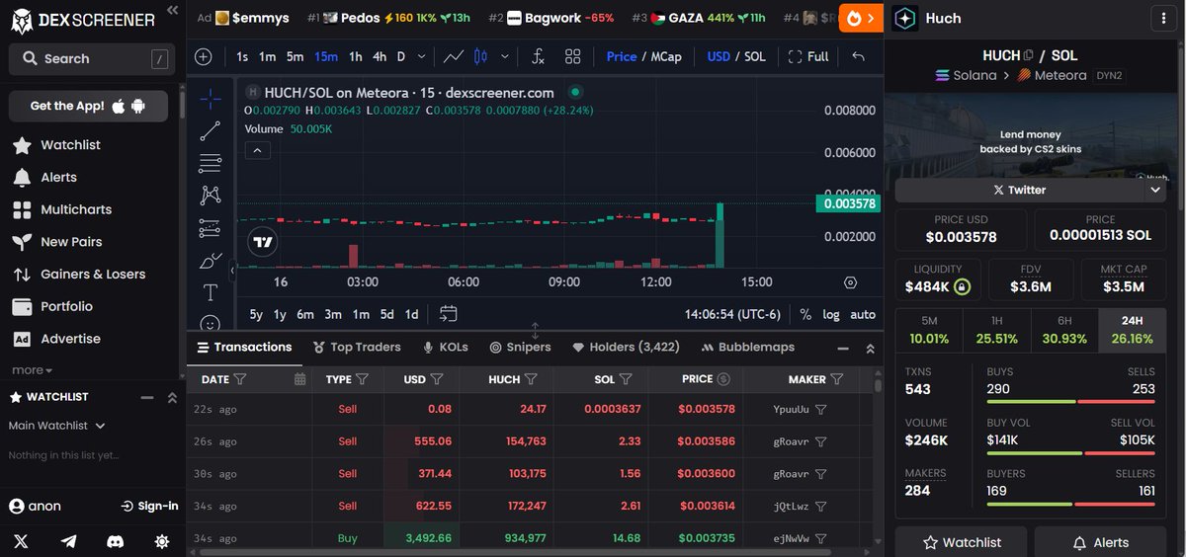1186x557 pixels.
Task: Click the Search input field
Action: coord(92,59)
